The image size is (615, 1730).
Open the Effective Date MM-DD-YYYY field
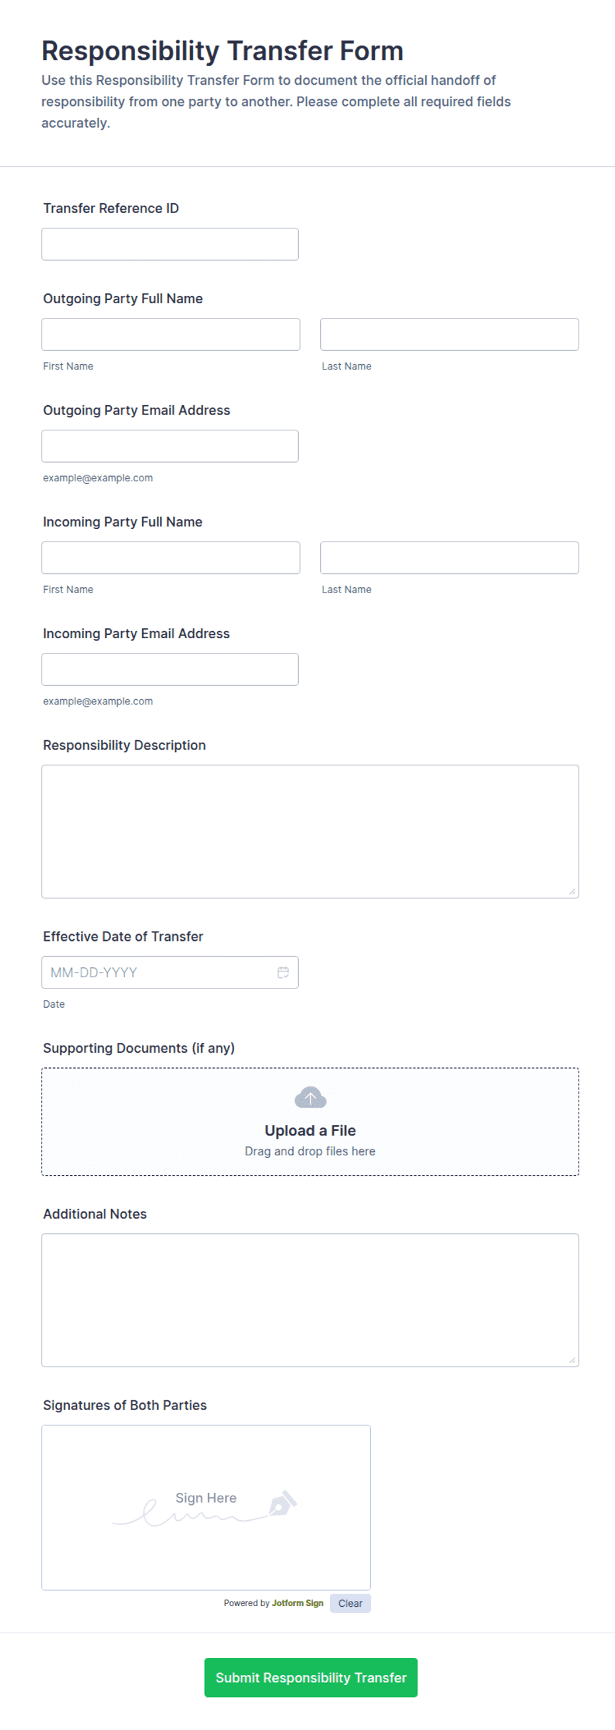[x=170, y=972]
